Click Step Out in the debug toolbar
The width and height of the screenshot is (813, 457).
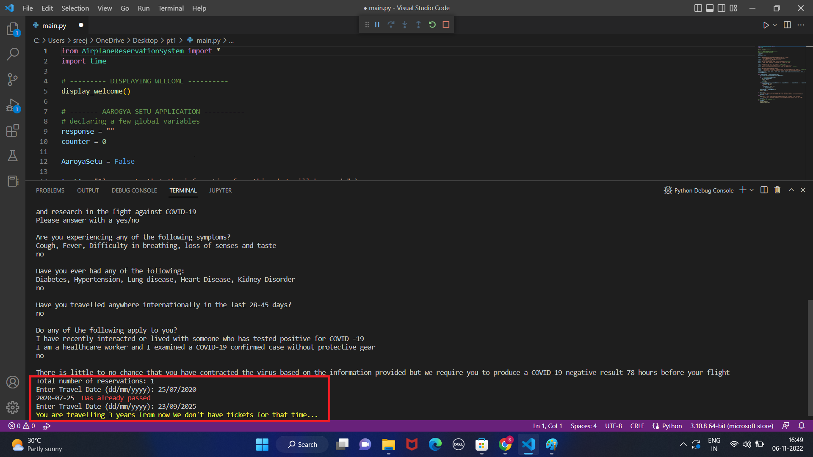click(418, 25)
